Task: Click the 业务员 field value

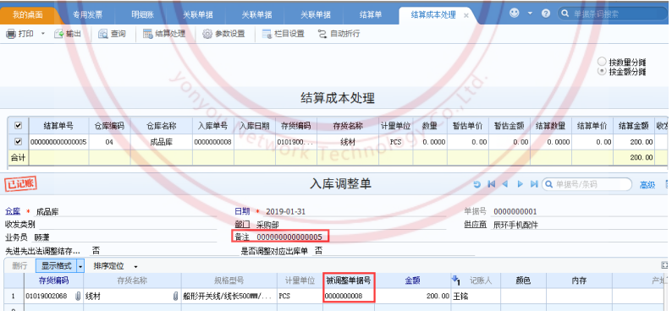Action: [x=43, y=237]
